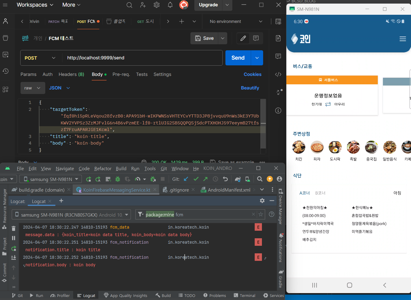Screen dimensions: 411x300
Task: Clear Logcat with trash icon
Action: pyautogui.click(x=14, y=229)
